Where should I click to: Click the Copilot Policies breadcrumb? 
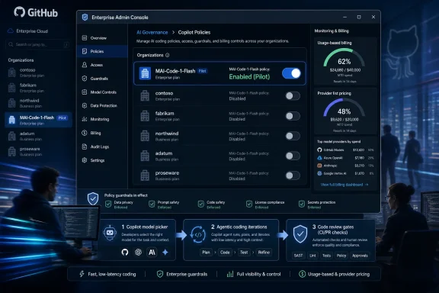click(x=194, y=32)
